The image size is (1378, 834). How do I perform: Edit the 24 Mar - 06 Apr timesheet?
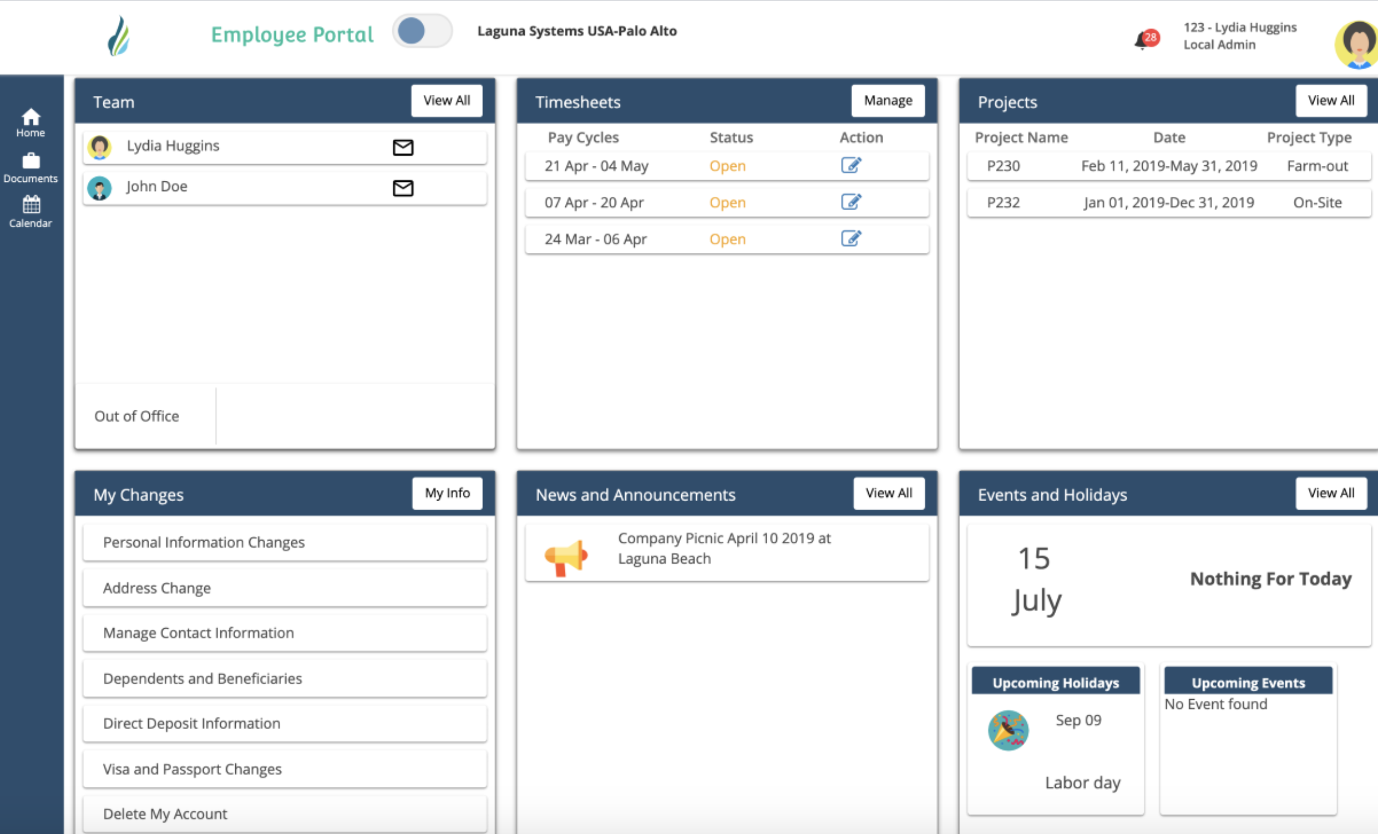click(851, 239)
